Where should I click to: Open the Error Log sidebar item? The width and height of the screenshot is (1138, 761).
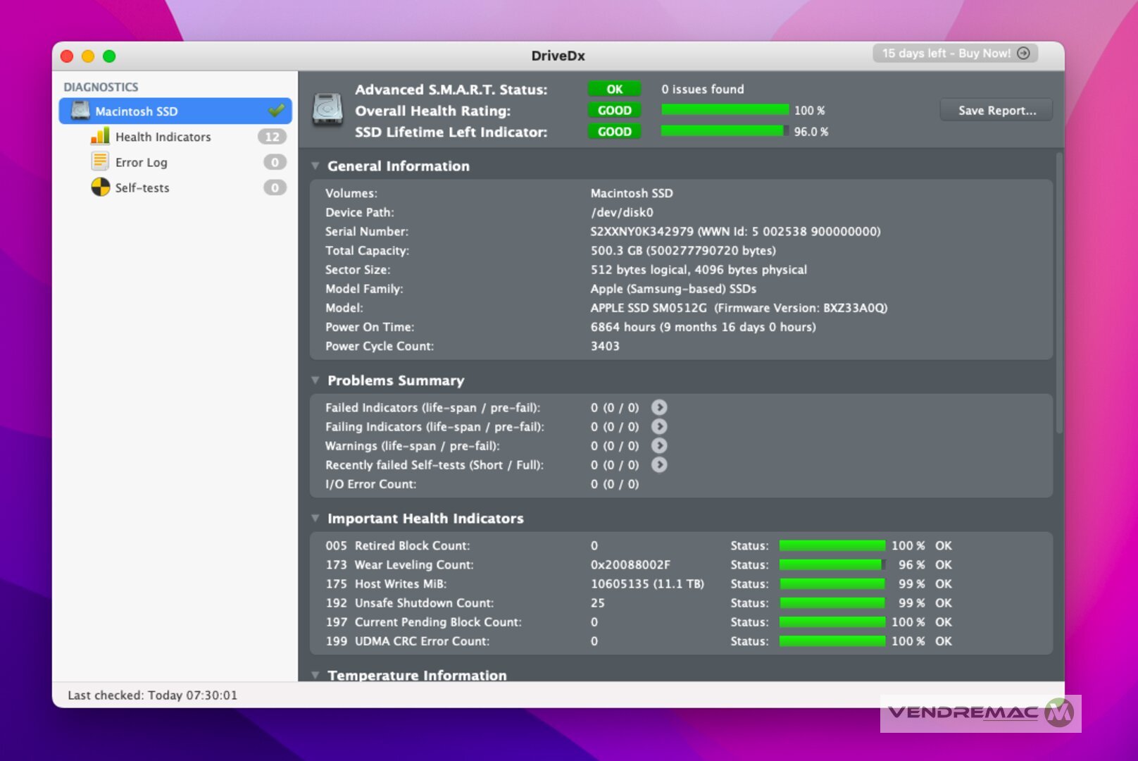pos(142,162)
